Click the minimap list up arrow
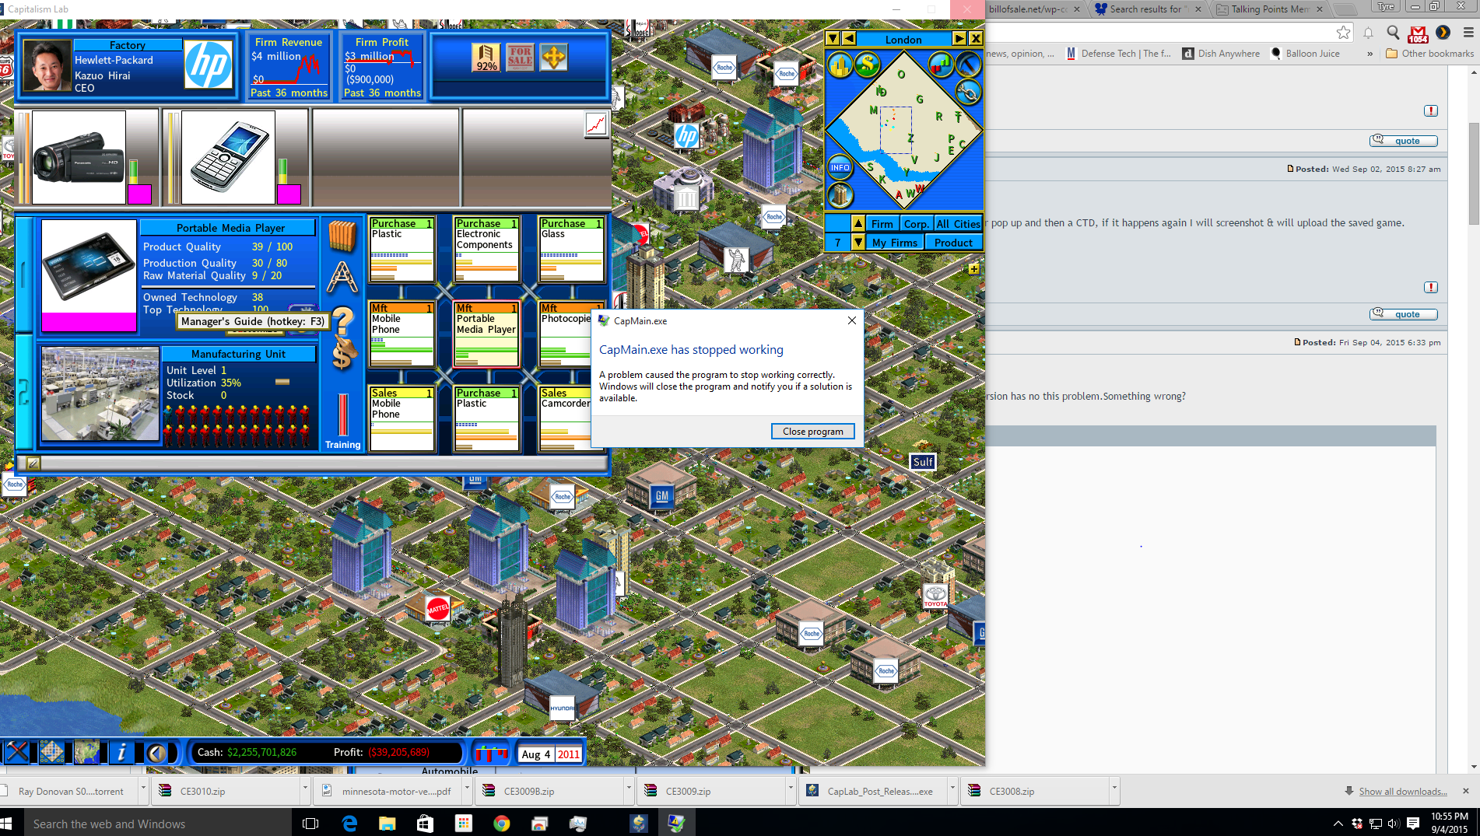 point(857,223)
